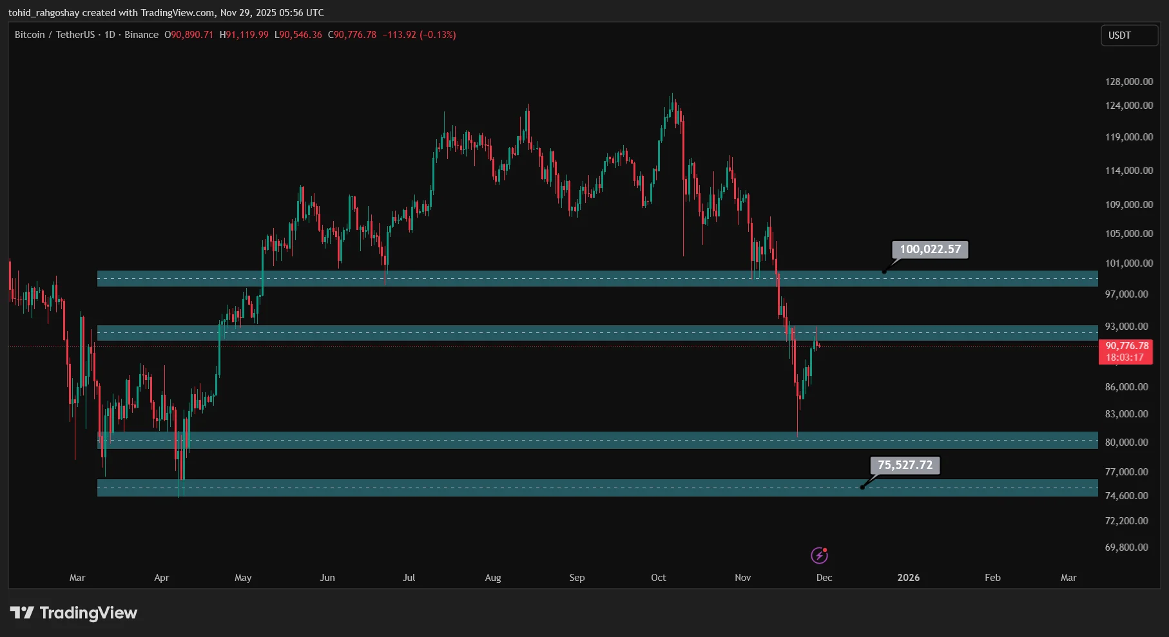Click the red notification dot on the event icon
This screenshot has height=637, width=1169.
point(826,549)
